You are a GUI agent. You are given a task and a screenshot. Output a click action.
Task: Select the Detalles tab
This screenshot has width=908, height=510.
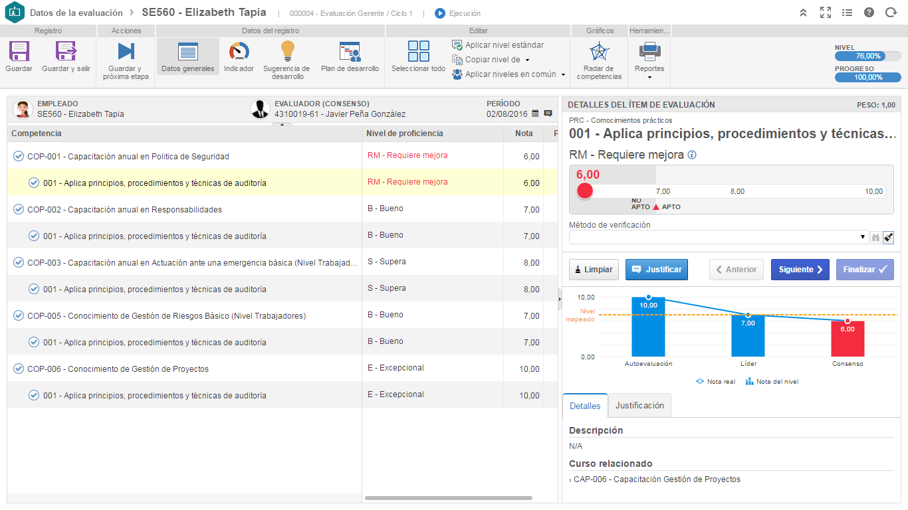pyautogui.click(x=585, y=405)
